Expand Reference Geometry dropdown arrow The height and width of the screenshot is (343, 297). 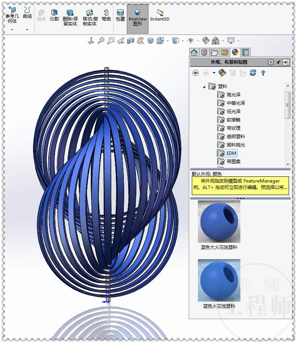tap(12, 30)
